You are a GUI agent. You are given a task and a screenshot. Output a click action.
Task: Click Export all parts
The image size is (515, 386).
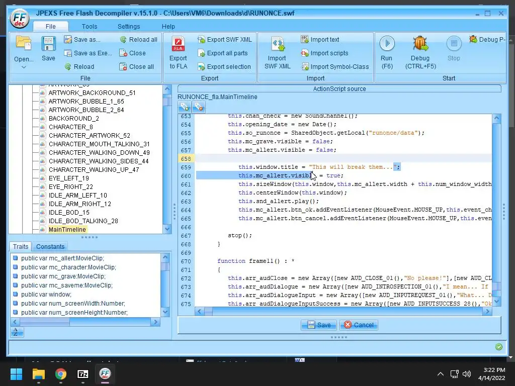coord(222,53)
